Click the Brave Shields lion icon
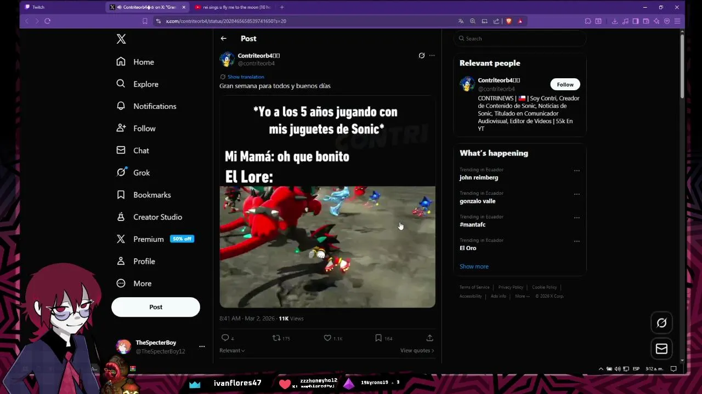The height and width of the screenshot is (394, 702). pyautogui.click(x=508, y=21)
